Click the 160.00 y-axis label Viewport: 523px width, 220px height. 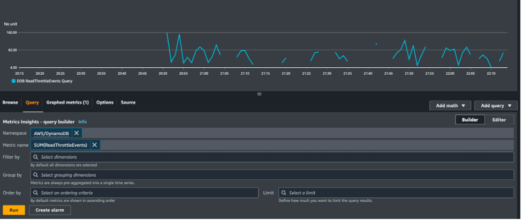click(11, 33)
